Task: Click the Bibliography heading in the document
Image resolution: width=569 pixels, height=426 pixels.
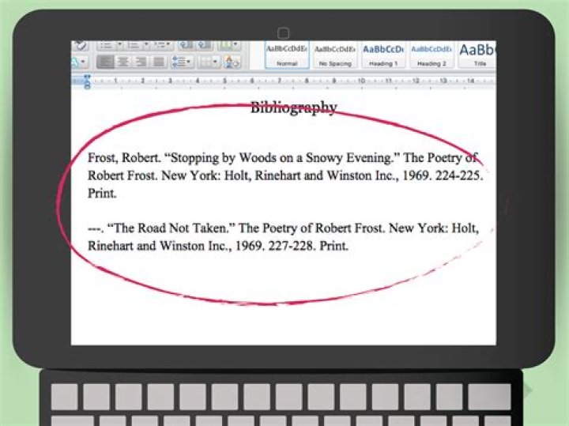Action: (x=293, y=108)
